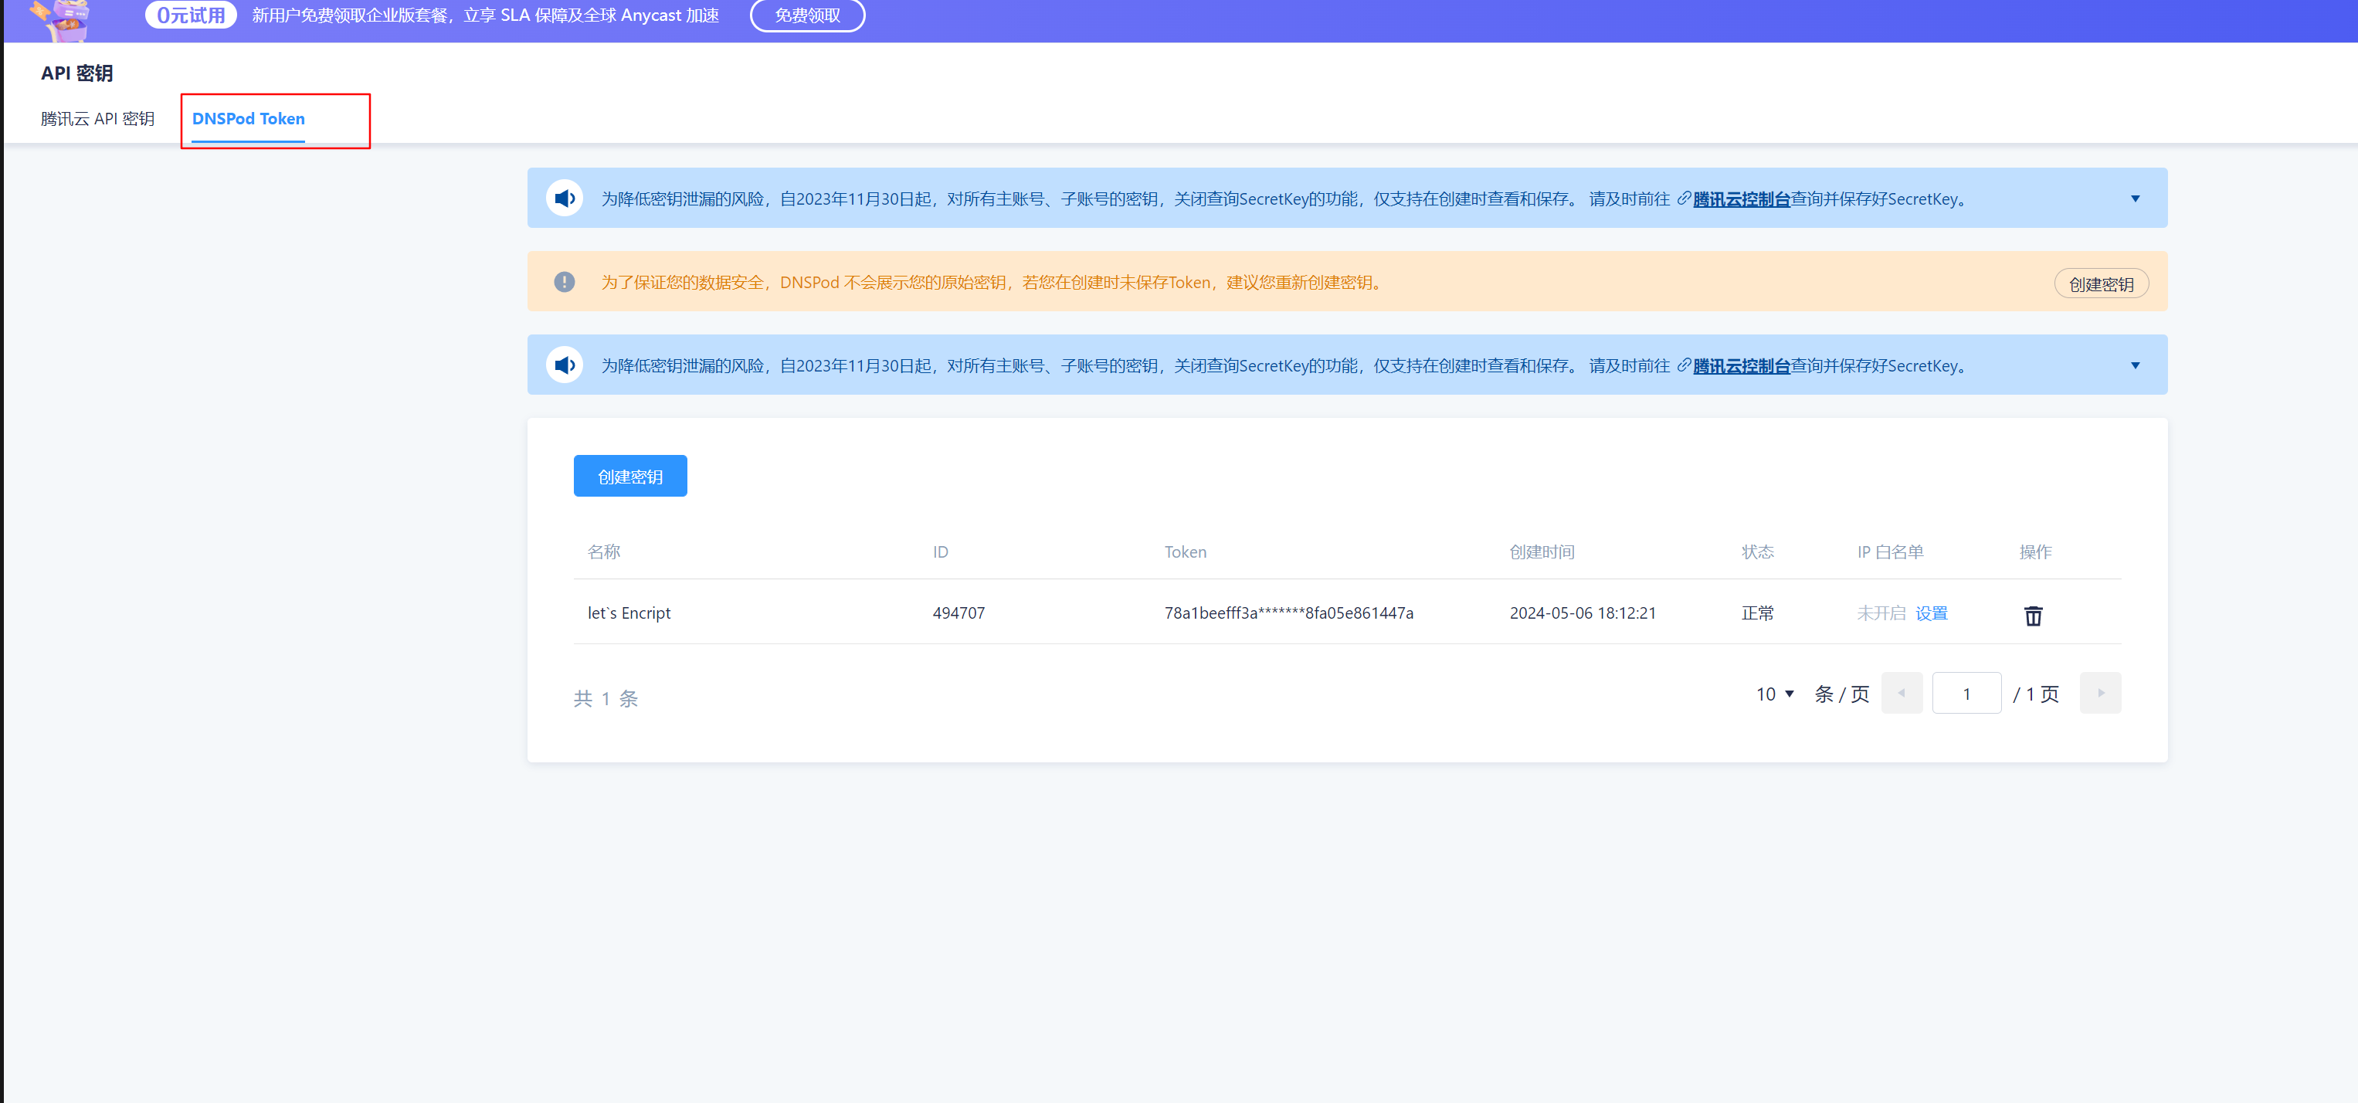Viewport: 2358px width, 1103px height.
Task: Switch to 腾讯云 API 密钥 tab
Action: coord(97,119)
